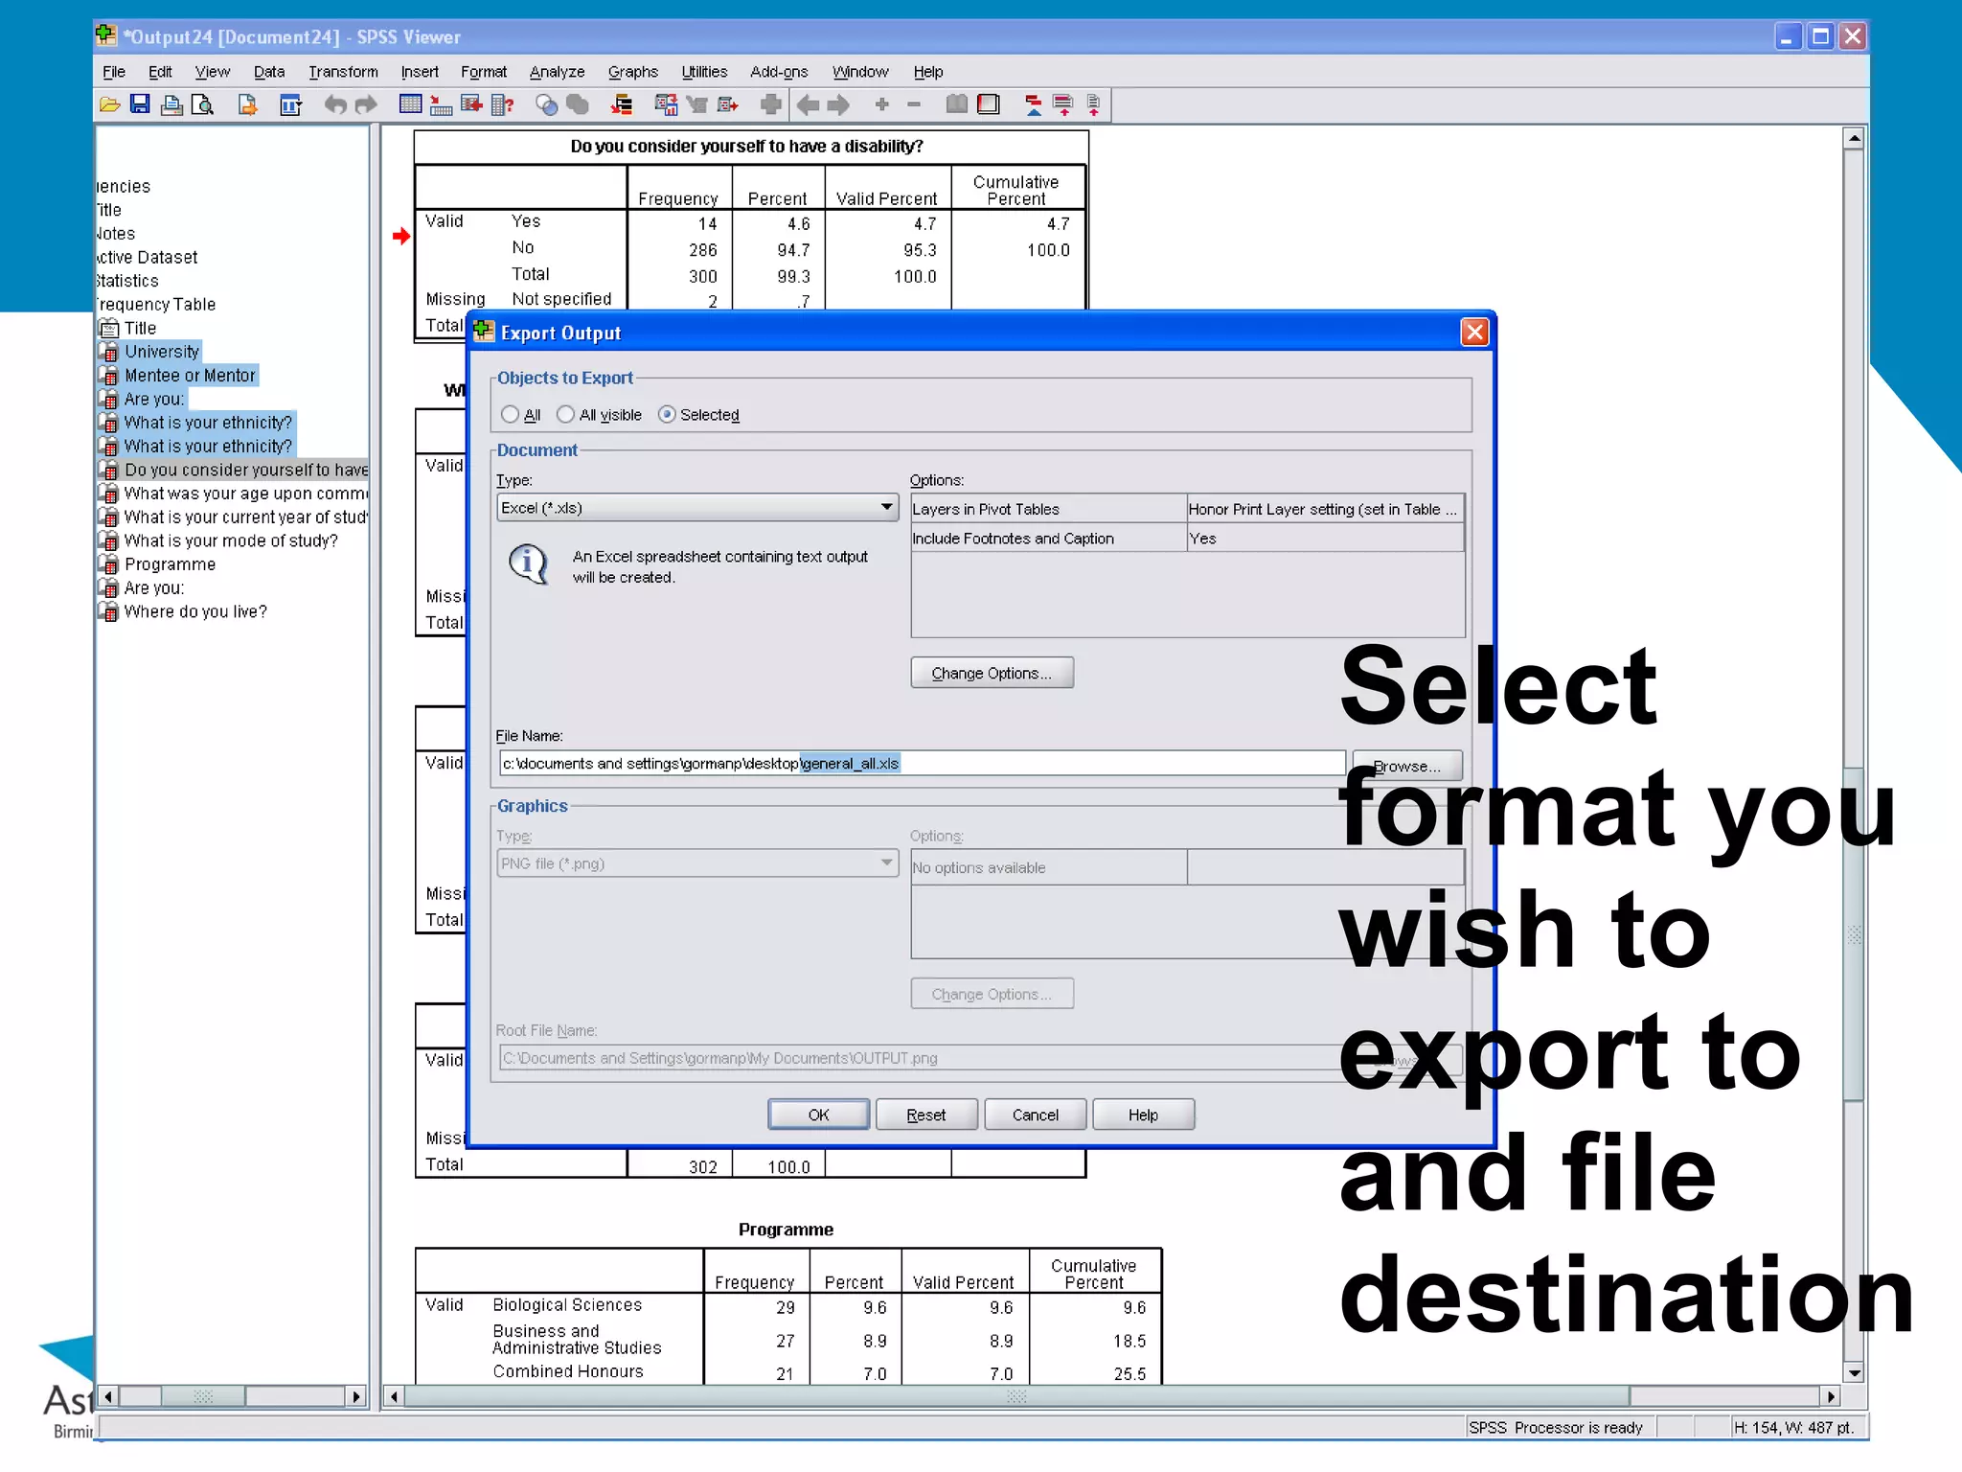The width and height of the screenshot is (1962, 1472).
Task: Click Cancel in the Export Output dialog
Action: click(x=1035, y=1115)
